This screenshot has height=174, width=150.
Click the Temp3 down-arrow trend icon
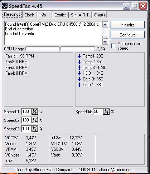(x=79, y=68)
